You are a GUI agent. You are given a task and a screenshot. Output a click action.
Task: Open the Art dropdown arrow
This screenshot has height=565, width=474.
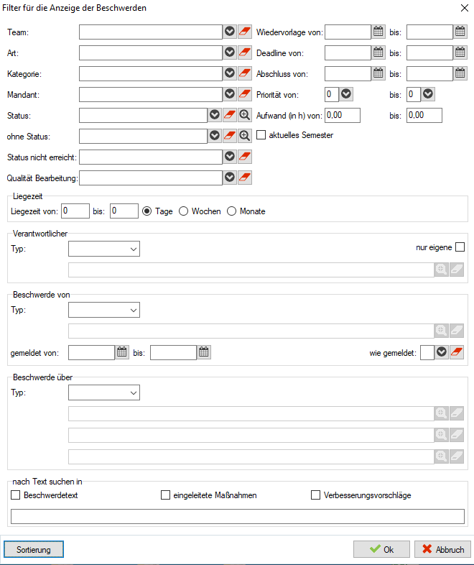click(x=230, y=52)
